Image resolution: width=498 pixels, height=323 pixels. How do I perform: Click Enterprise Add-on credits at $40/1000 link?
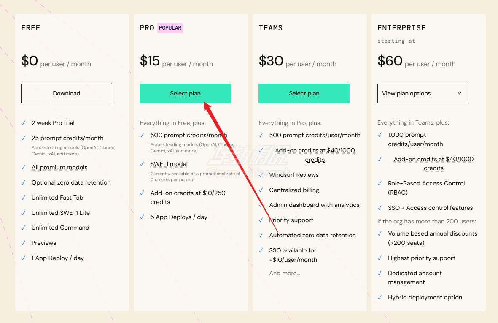point(433,164)
